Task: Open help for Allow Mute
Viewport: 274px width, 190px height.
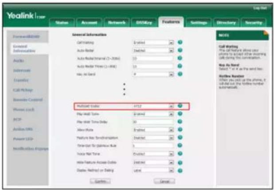Action: [180, 130]
